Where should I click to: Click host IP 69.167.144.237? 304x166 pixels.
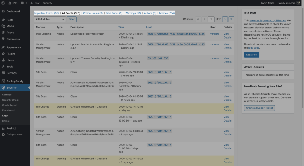158,58
